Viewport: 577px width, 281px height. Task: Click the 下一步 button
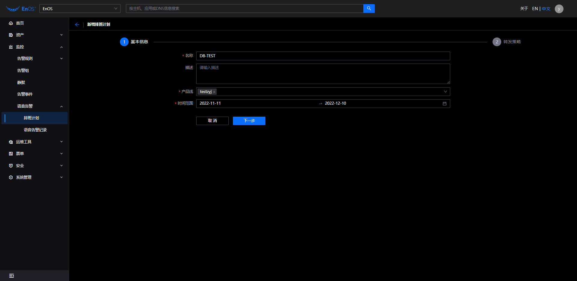[249, 121]
